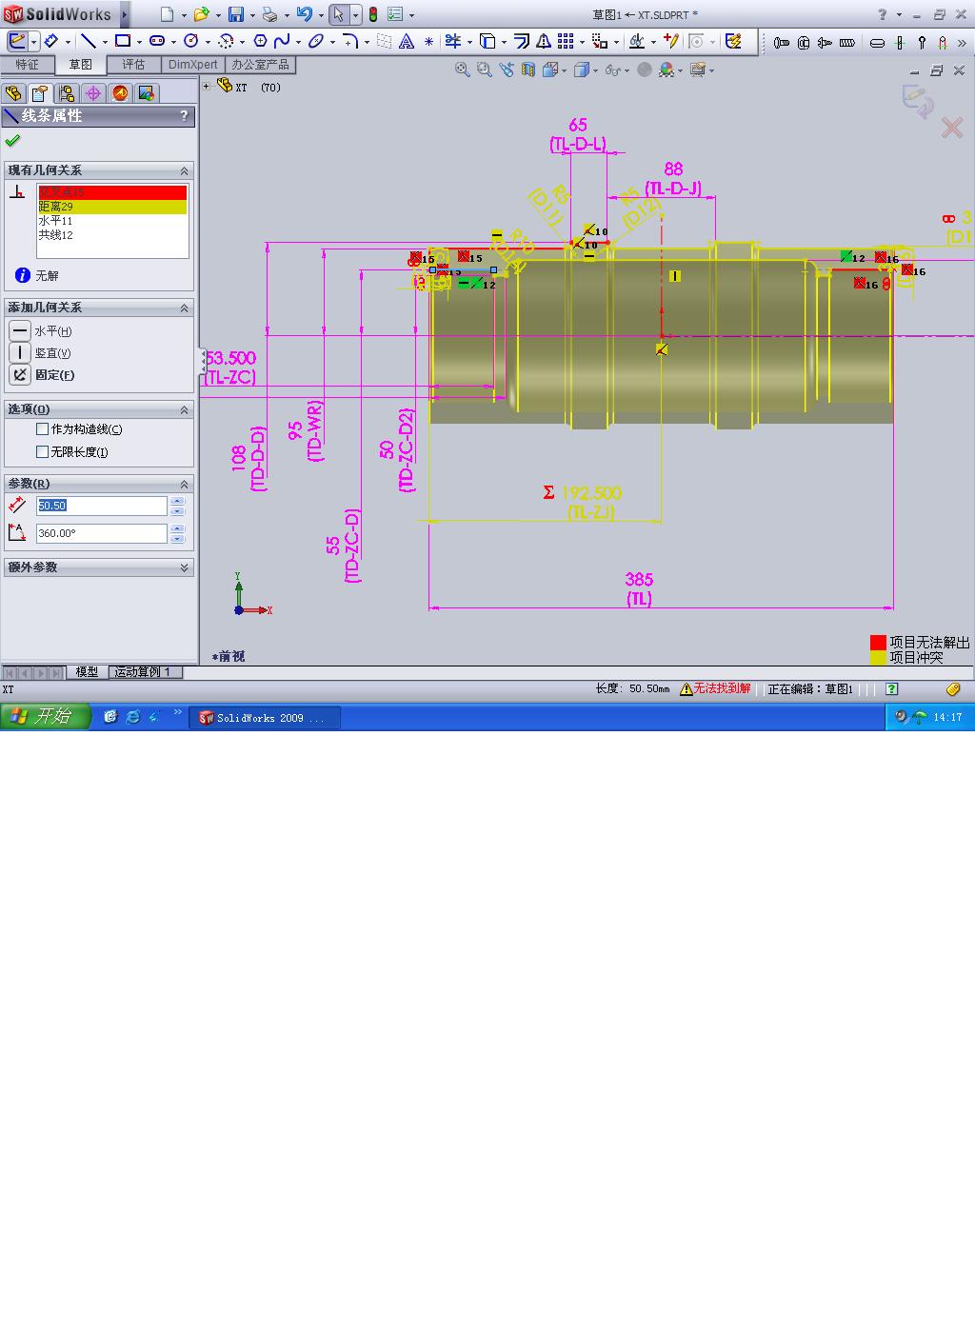Click Internet Explorer quick launch icon
This screenshot has width=975, height=1333.
coord(132,717)
